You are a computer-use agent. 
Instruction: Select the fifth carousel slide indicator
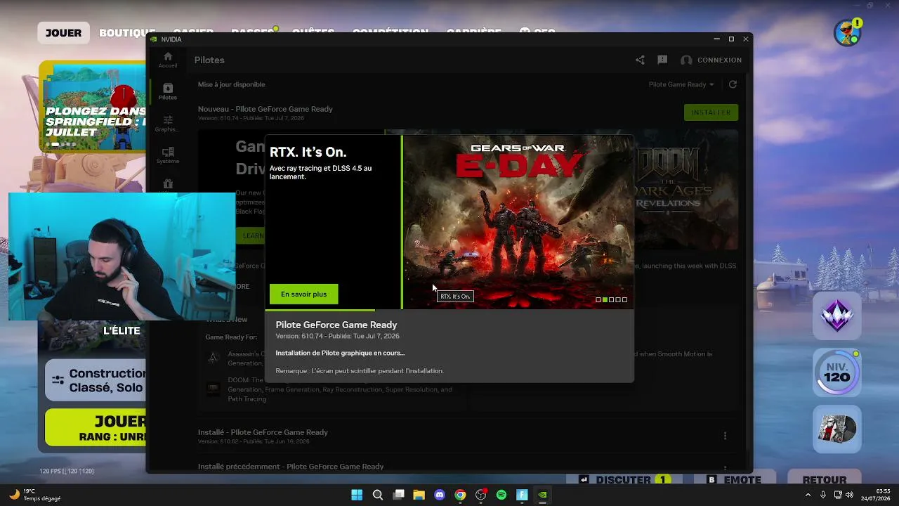pos(624,300)
